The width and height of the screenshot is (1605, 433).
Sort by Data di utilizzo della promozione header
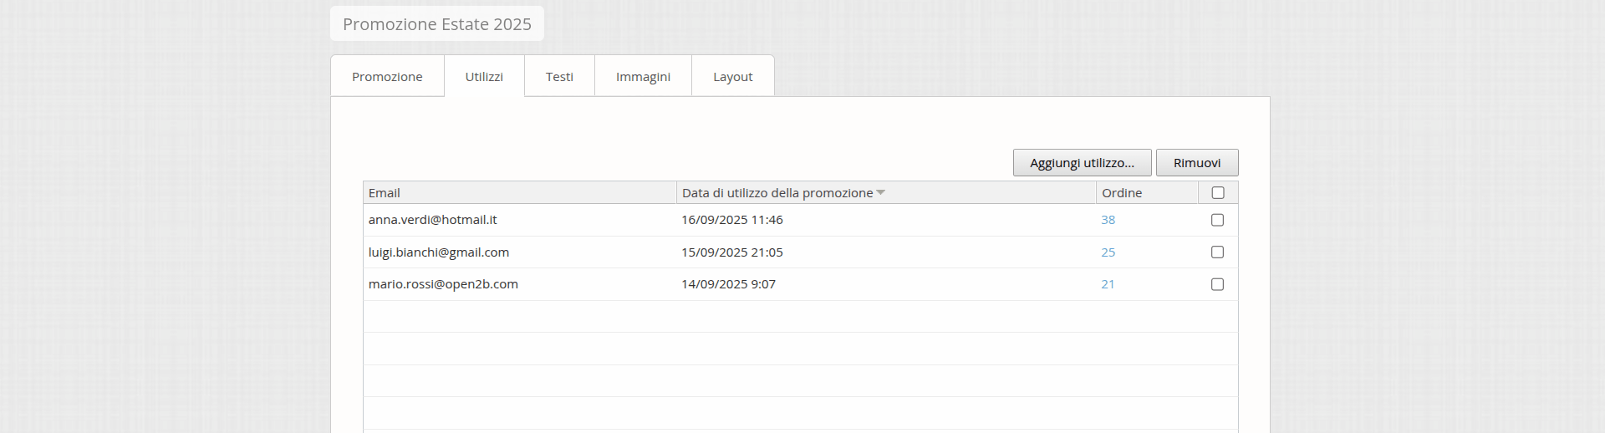pos(777,193)
